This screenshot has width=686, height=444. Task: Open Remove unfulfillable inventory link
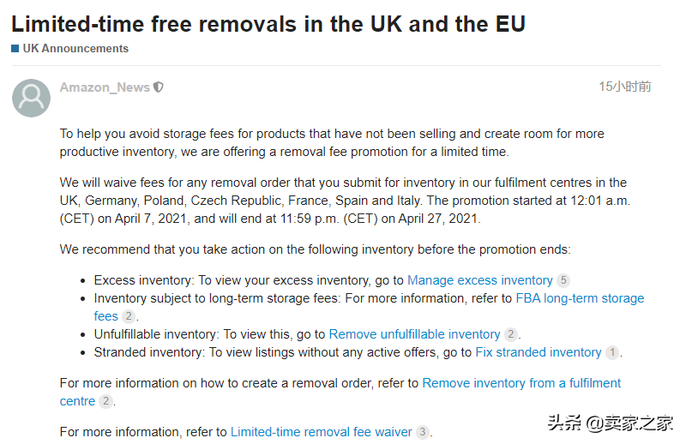[414, 334]
